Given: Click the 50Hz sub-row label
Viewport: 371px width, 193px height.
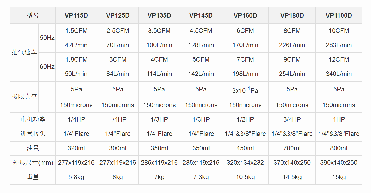Looking at the screenshot, I should point(47,38).
